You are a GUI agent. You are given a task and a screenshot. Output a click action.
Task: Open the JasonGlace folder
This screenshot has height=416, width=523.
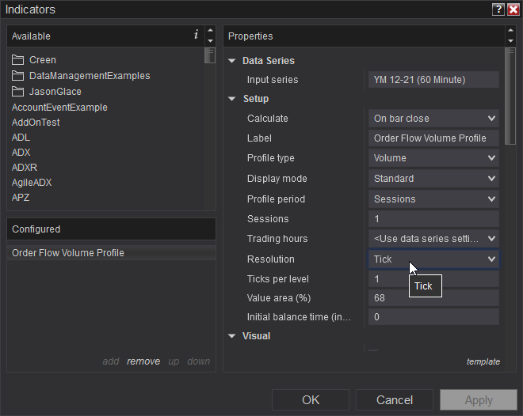pos(55,92)
